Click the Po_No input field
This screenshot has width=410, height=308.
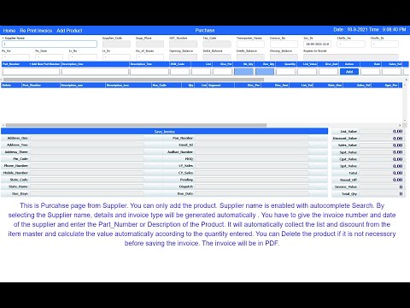pyautogui.click(x=15, y=56)
